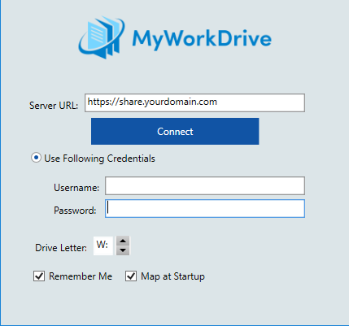This screenshot has width=349, height=326.
Task: Click the window's blue left border edge
Action: (x=1, y=163)
